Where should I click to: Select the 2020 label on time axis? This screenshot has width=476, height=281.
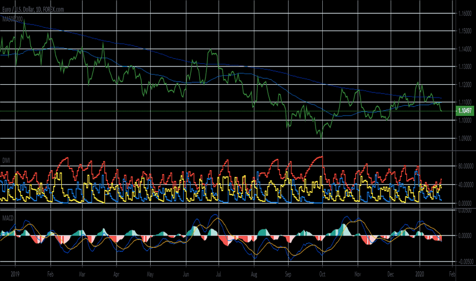420,274
